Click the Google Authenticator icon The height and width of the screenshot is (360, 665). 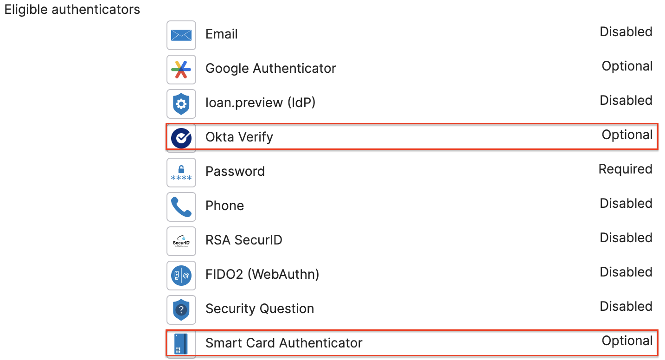(x=181, y=69)
